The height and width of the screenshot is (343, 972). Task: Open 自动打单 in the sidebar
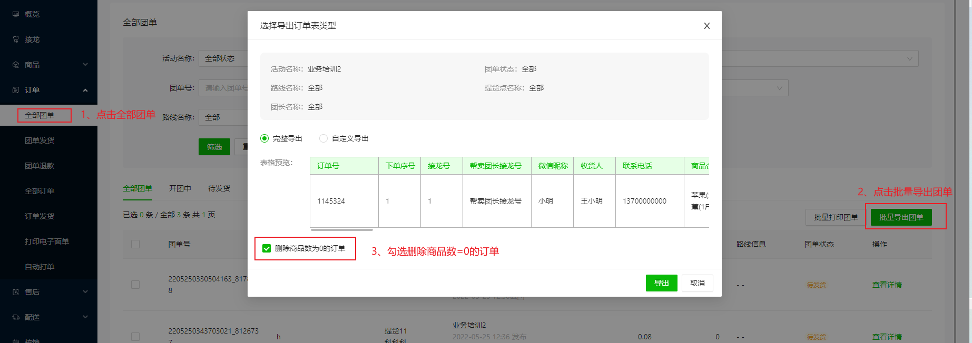40,267
